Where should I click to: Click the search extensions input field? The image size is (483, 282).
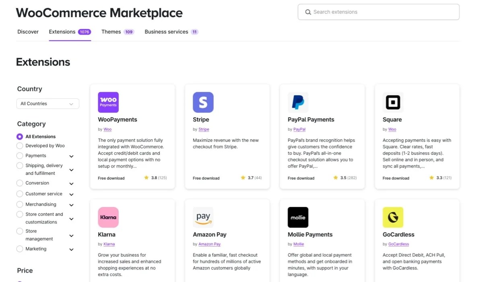click(x=378, y=12)
